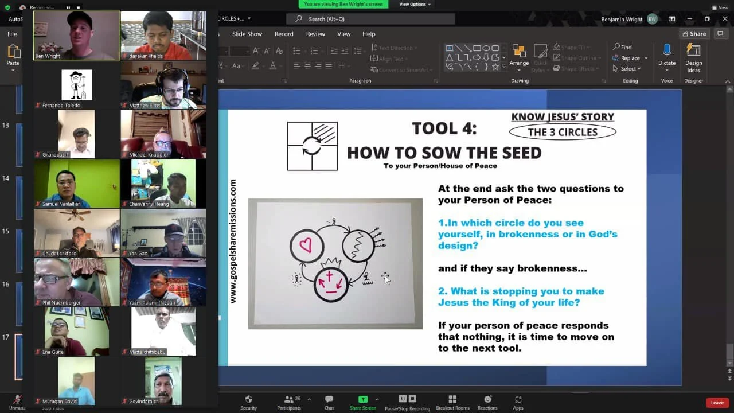Expand the shapes gallery More arrow

click(x=503, y=67)
